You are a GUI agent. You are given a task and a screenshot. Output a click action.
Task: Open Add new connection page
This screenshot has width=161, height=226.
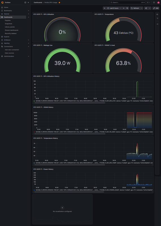[12, 50]
